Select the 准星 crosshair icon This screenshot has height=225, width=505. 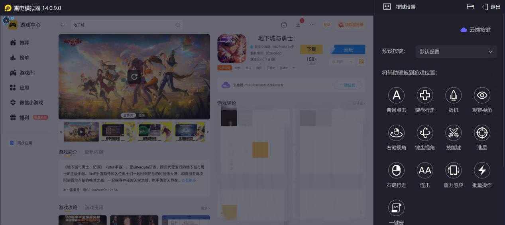click(x=482, y=133)
